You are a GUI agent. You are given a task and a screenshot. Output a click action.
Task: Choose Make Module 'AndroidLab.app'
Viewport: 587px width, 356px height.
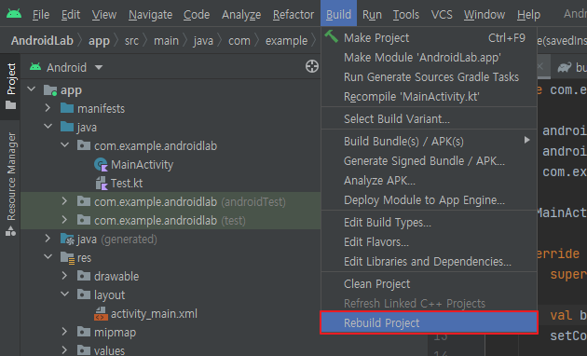(429, 57)
